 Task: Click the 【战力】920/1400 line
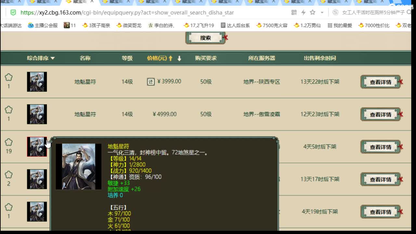130,171
